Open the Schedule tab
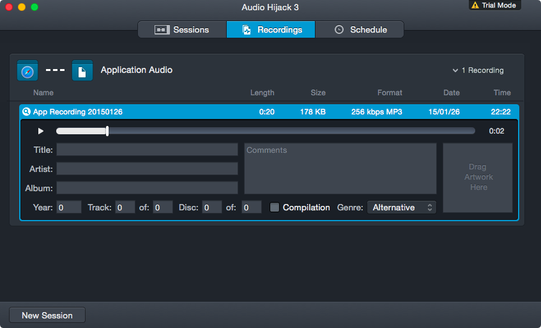The image size is (541, 328). 360,29
